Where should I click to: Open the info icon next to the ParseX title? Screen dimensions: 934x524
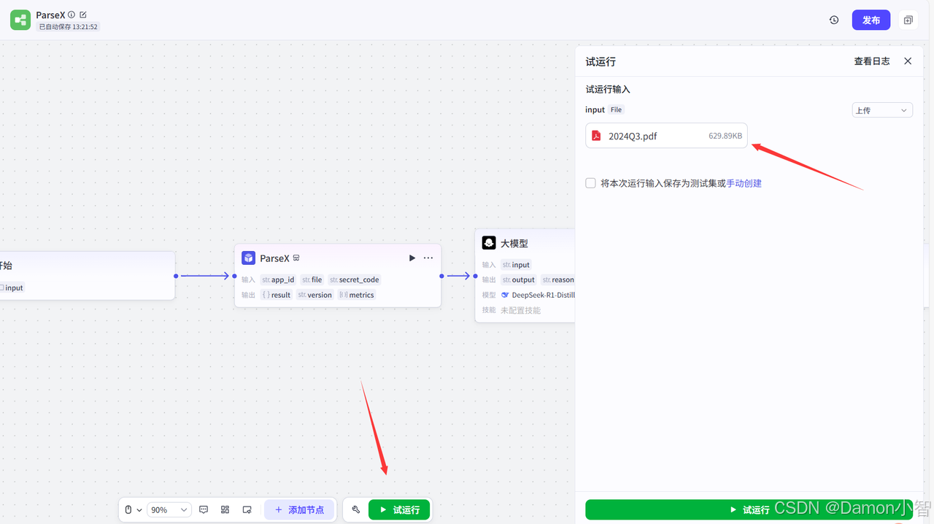[x=72, y=15]
